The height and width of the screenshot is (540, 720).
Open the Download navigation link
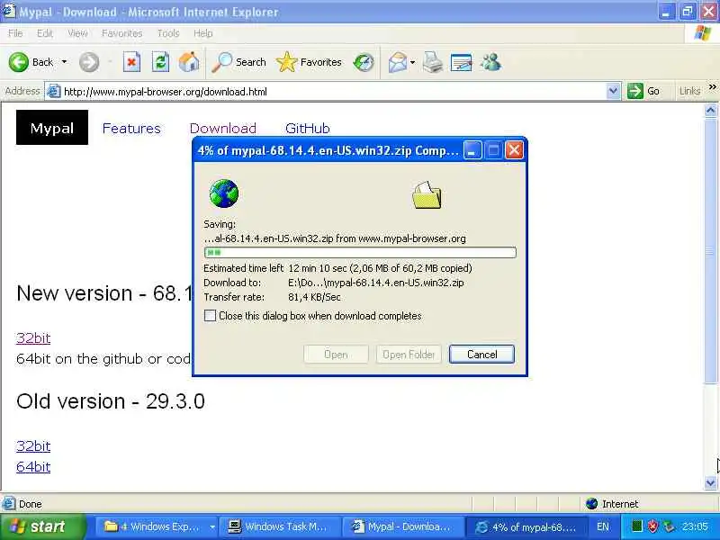point(222,128)
